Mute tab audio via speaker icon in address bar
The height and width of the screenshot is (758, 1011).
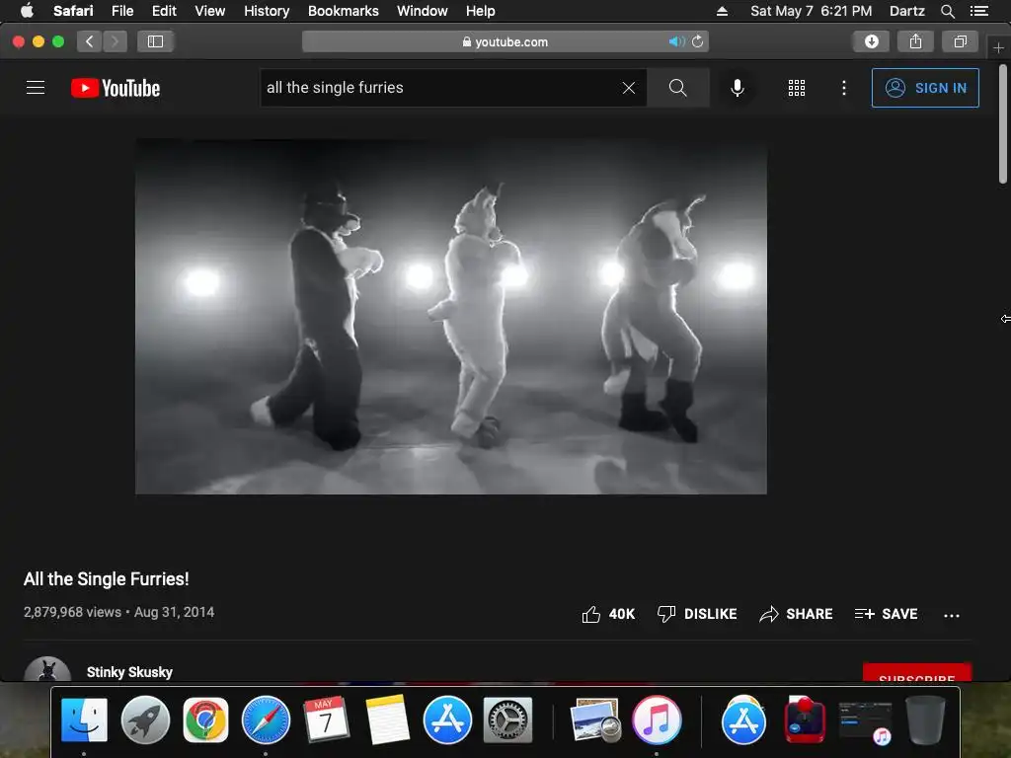[x=676, y=41]
